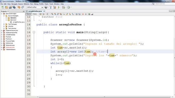Click Find Next Occurrence in editor toolbar
Viewport: 175px width, 98px height.
pos(58,14)
